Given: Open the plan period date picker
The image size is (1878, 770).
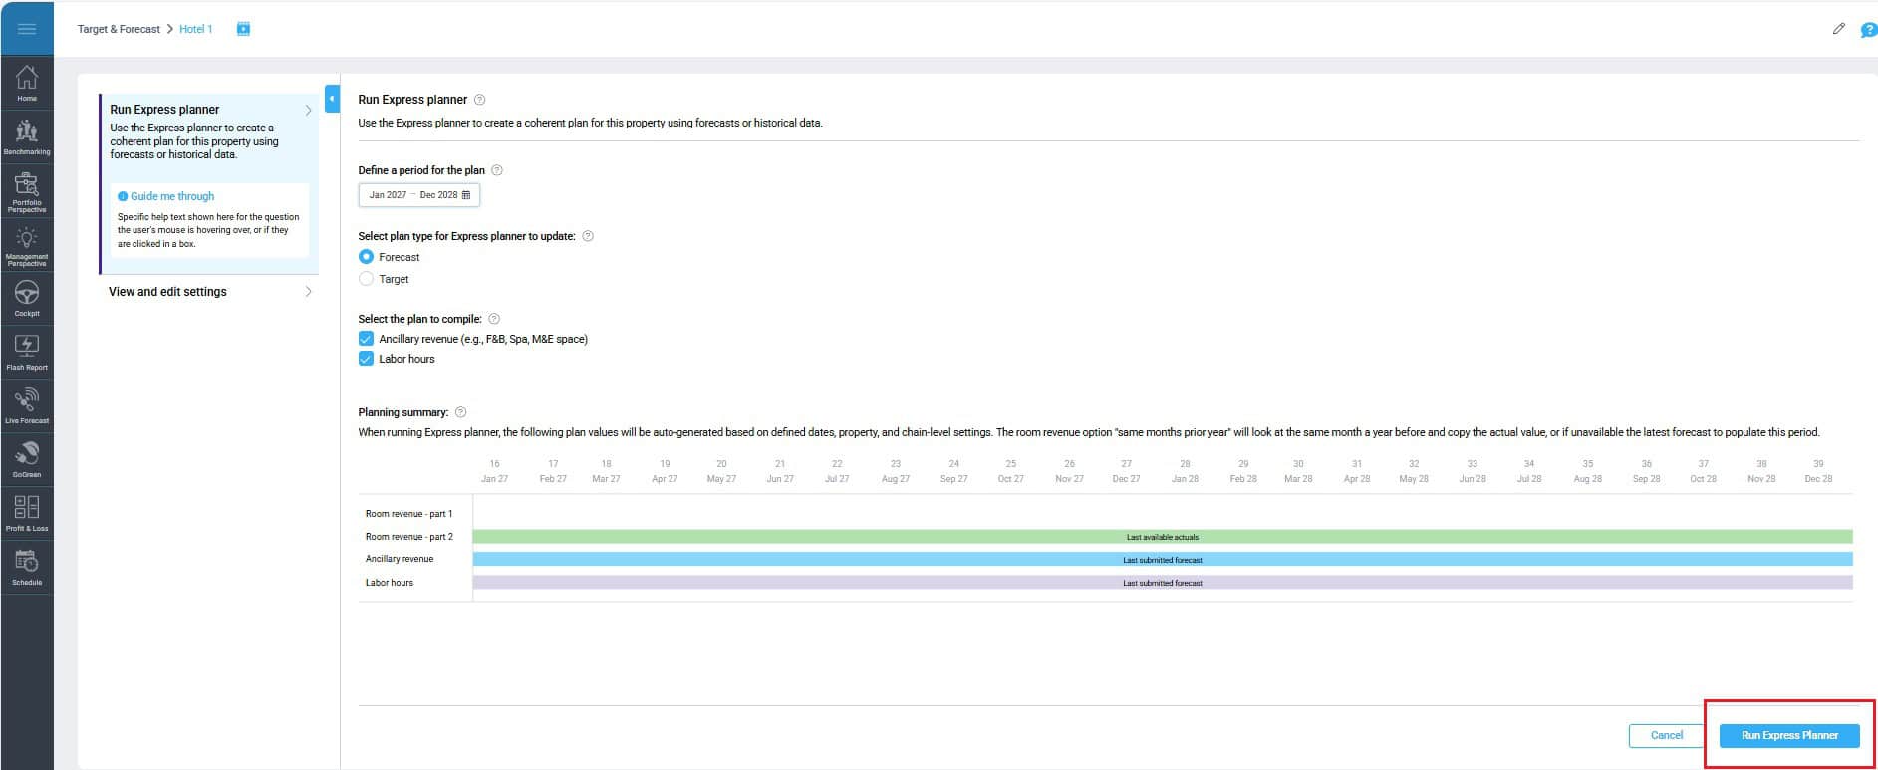Looking at the screenshot, I should [x=418, y=195].
